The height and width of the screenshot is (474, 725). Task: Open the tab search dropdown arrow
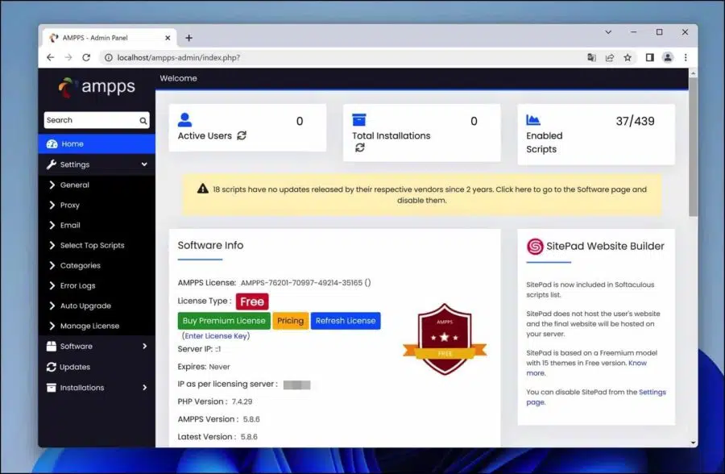(608, 32)
